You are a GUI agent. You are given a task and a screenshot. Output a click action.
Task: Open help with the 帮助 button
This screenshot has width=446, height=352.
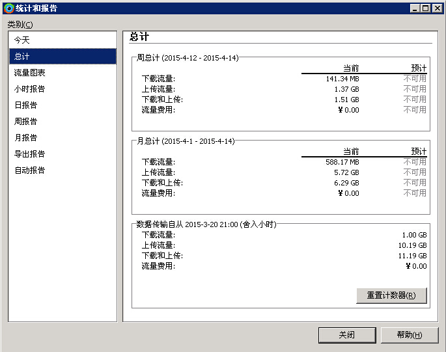point(409,335)
